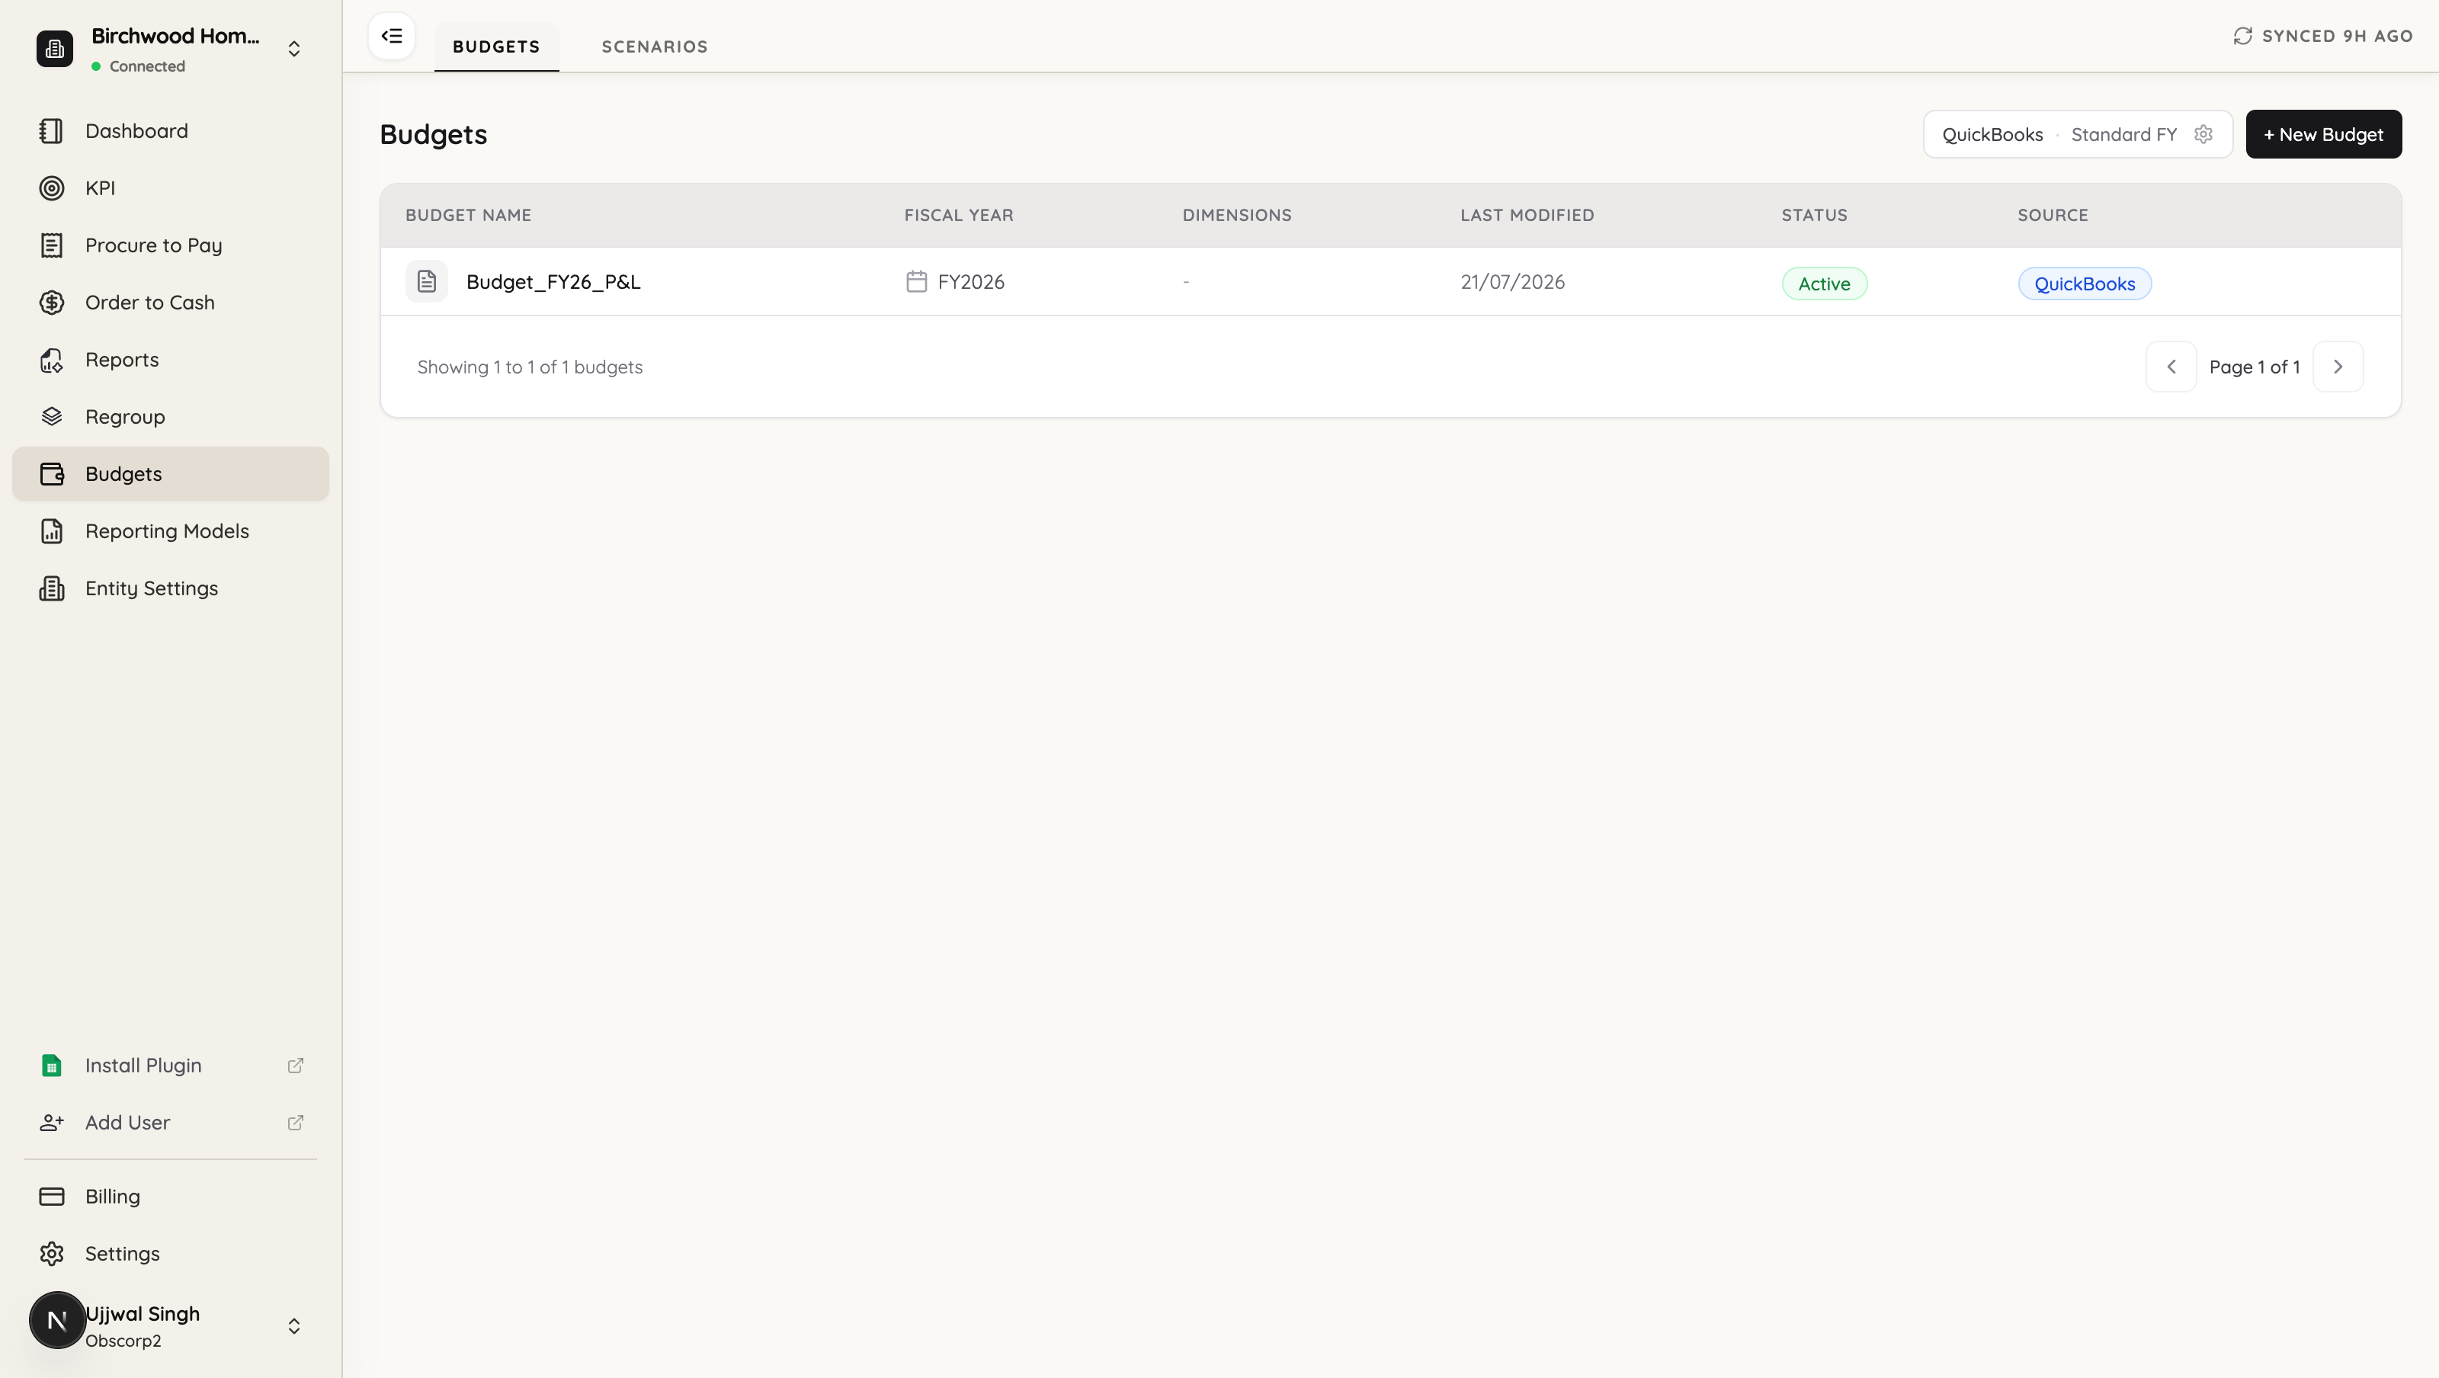Viewport: 2439px width, 1378px height.
Task: Click the Billing card icon
Action: (x=51, y=1196)
